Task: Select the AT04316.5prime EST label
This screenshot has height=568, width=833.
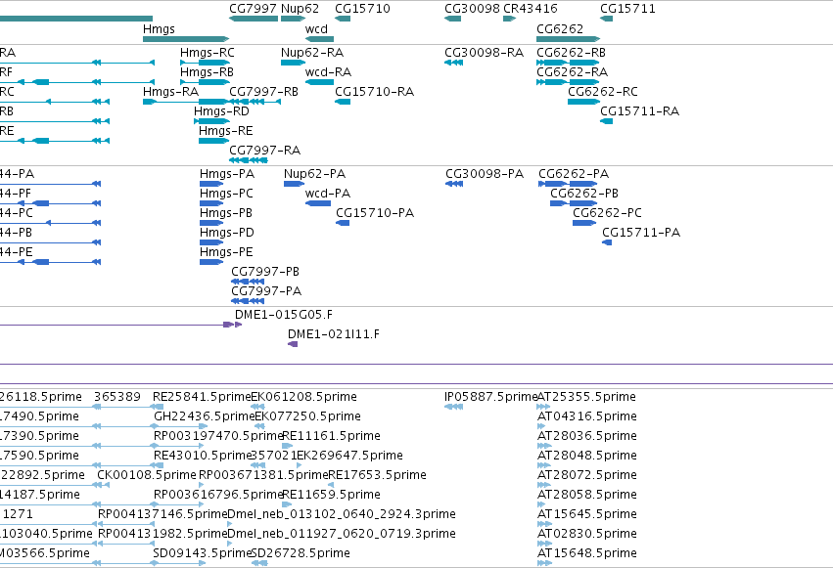Action: (x=587, y=416)
